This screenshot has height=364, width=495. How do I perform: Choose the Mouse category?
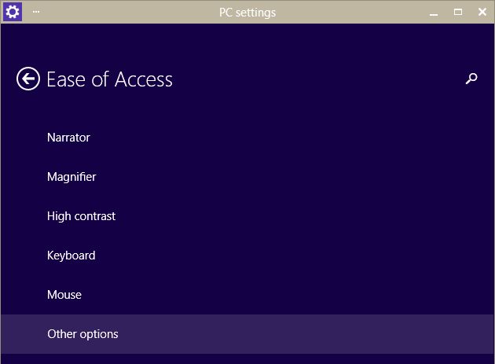[64, 295]
